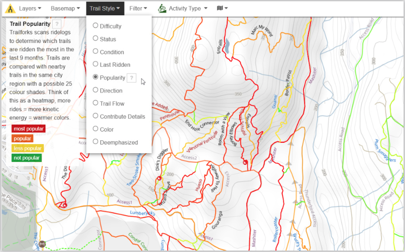Open the Activity Type dropdown
405x252 pixels.
pyautogui.click(x=188, y=9)
